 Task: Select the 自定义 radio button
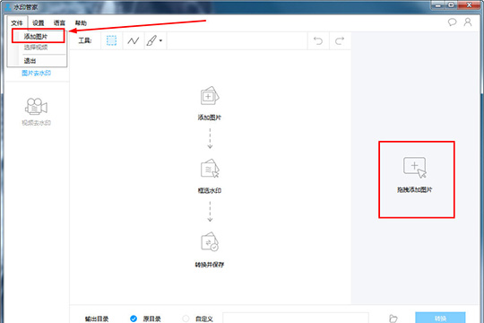186,319
